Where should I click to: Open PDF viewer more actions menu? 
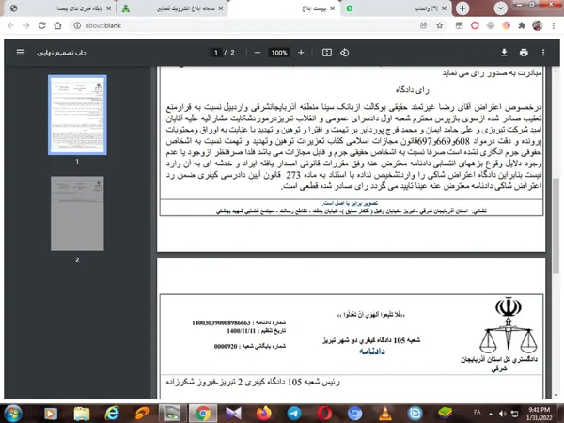click(543, 53)
